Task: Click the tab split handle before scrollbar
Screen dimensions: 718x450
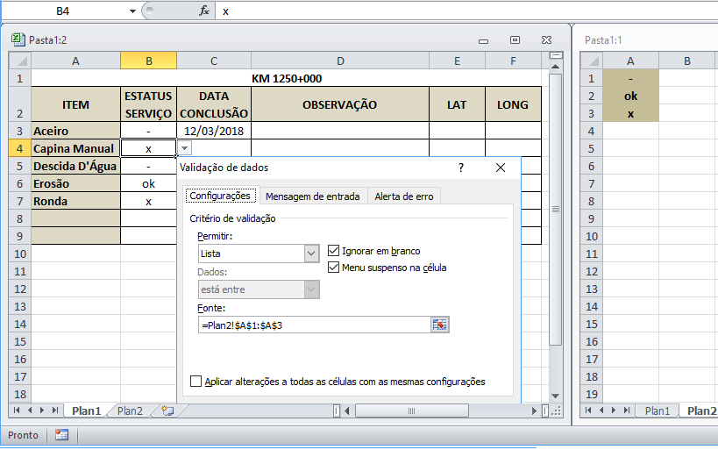Action: tap(337, 411)
